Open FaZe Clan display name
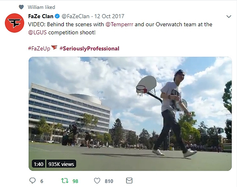Screen dimensions: 237x187 point(41,16)
